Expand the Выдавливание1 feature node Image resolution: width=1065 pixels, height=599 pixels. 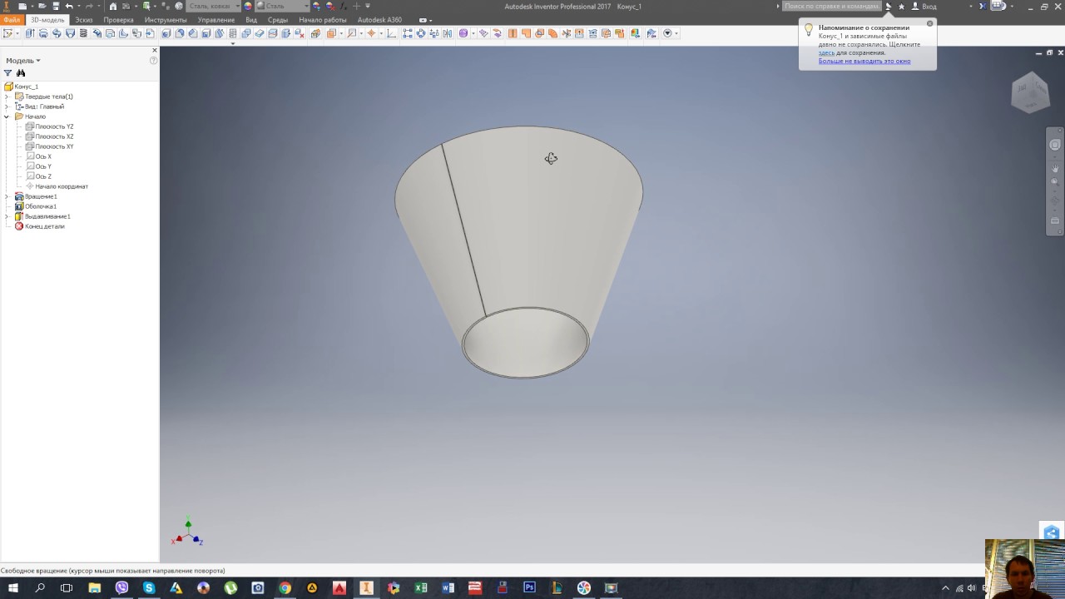(x=7, y=216)
